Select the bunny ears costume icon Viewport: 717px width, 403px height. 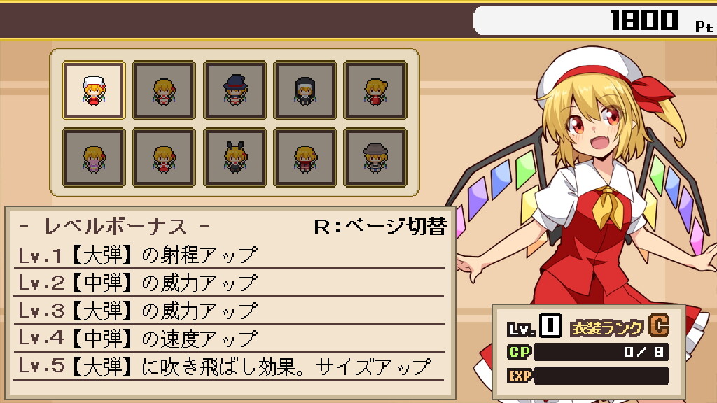[235, 157]
